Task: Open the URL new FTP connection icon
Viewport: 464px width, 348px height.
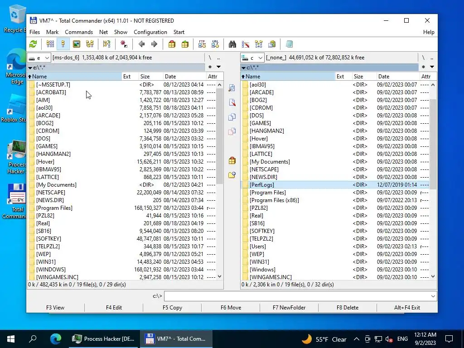Action: 215,44
